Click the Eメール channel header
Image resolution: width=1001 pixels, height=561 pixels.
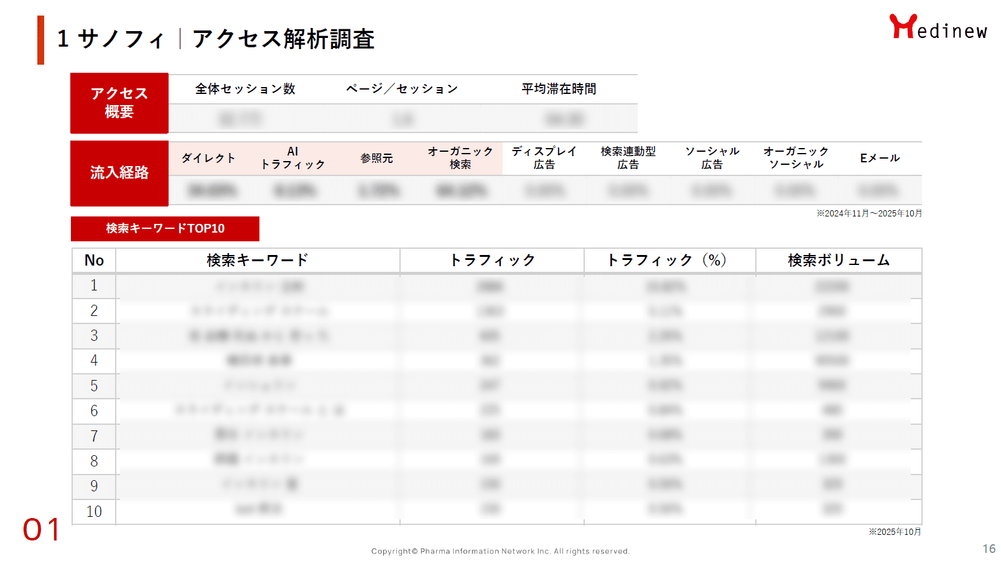[880, 157]
